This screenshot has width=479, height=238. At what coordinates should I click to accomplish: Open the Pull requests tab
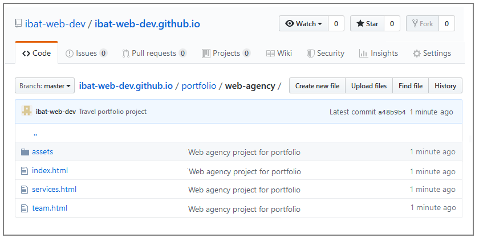[155, 54]
